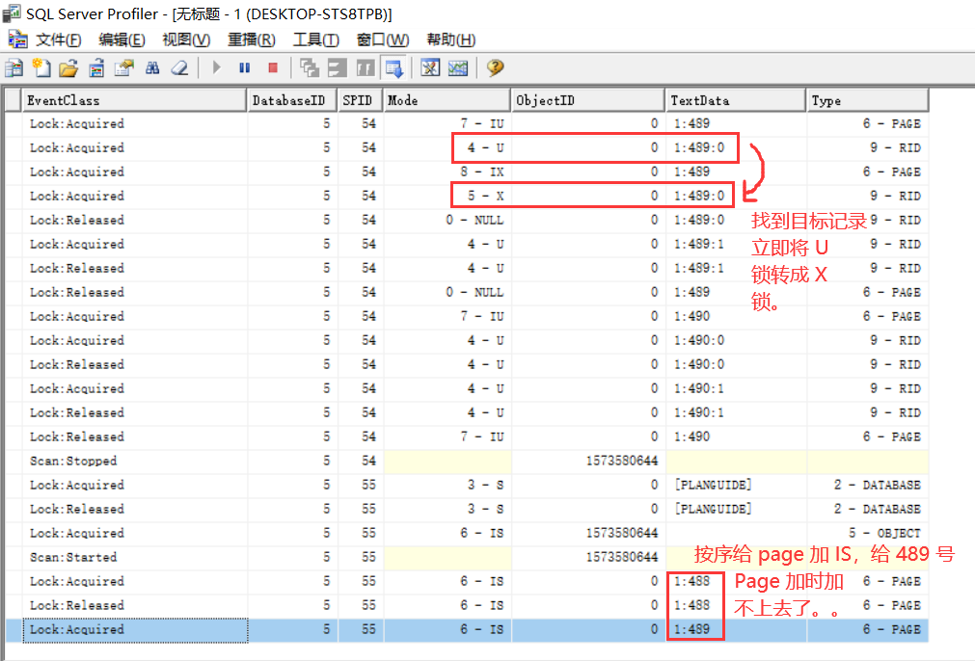Image resolution: width=975 pixels, height=661 pixels.
Task: Click the Find binoculars icon
Action: [x=152, y=68]
